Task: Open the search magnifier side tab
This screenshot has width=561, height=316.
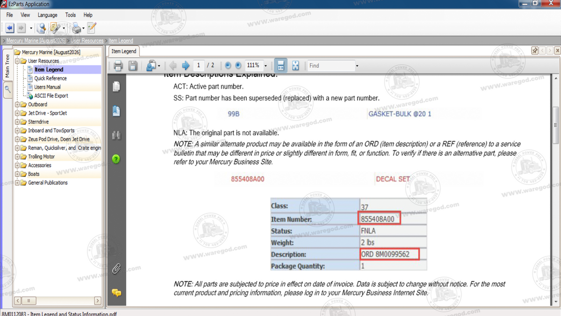Action: pyautogui.click(x=7, y=89)
